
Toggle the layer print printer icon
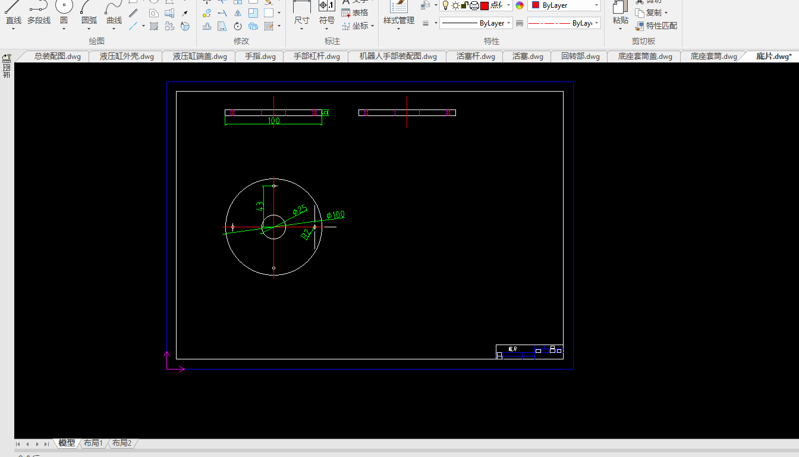coord(474,5)
